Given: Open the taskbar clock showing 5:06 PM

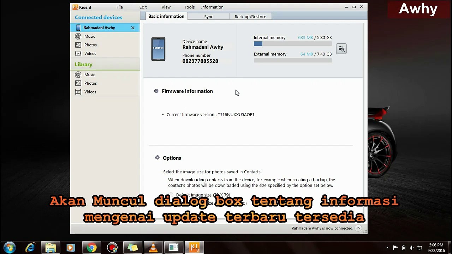Looking at the screenshot, I should (x=436, y=248).
